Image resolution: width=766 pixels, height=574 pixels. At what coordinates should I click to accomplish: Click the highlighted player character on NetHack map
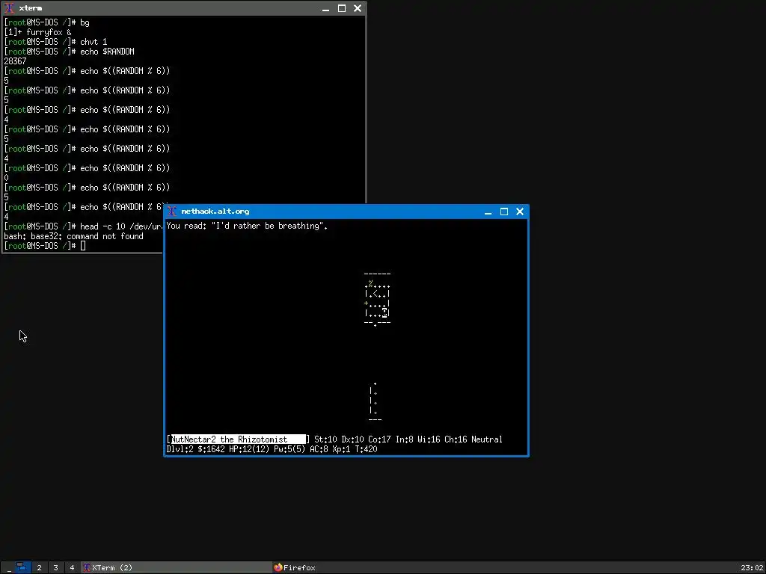(385, 313)
